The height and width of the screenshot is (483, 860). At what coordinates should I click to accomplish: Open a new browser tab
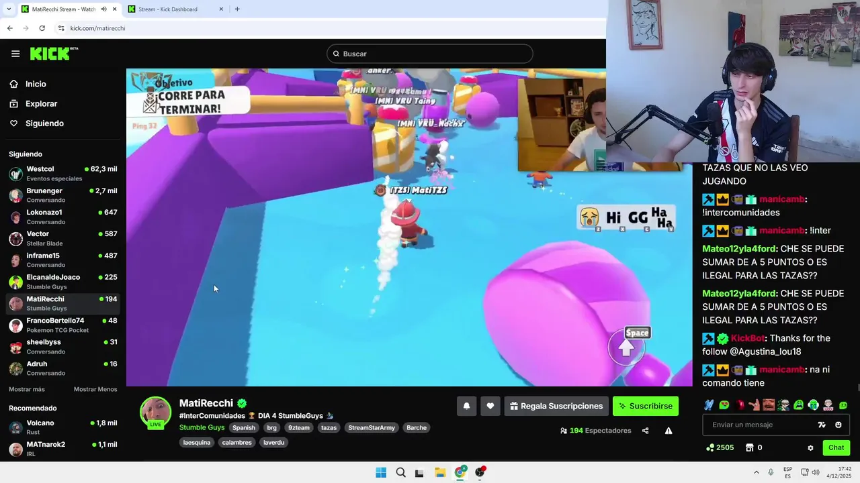tap(237, 9)
